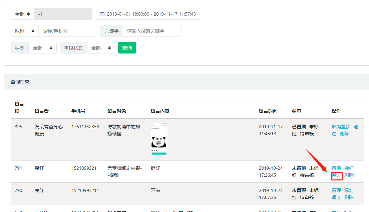Click 通过 for message 790
The width and height of the screenshot is (369, 212).
point(336,197)
